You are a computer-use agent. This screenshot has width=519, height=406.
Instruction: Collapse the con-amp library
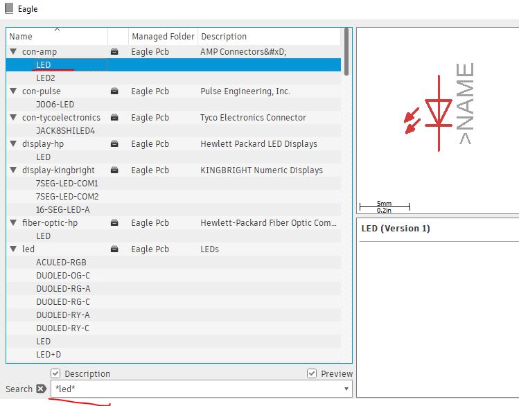point(13,52)
